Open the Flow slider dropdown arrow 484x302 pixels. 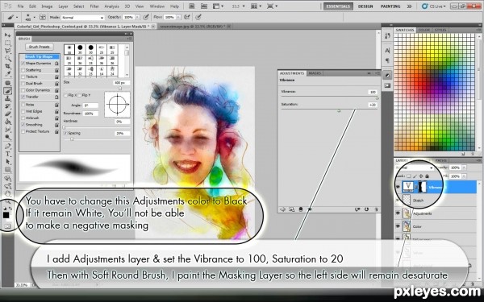[178, 18]
